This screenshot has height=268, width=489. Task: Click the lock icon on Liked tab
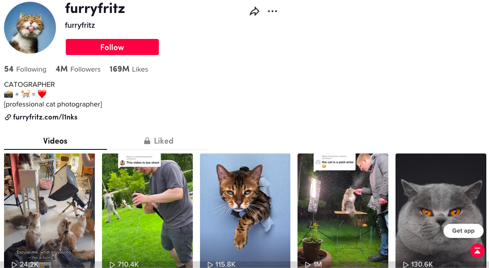pyautogui.click(x=147, y=141)
